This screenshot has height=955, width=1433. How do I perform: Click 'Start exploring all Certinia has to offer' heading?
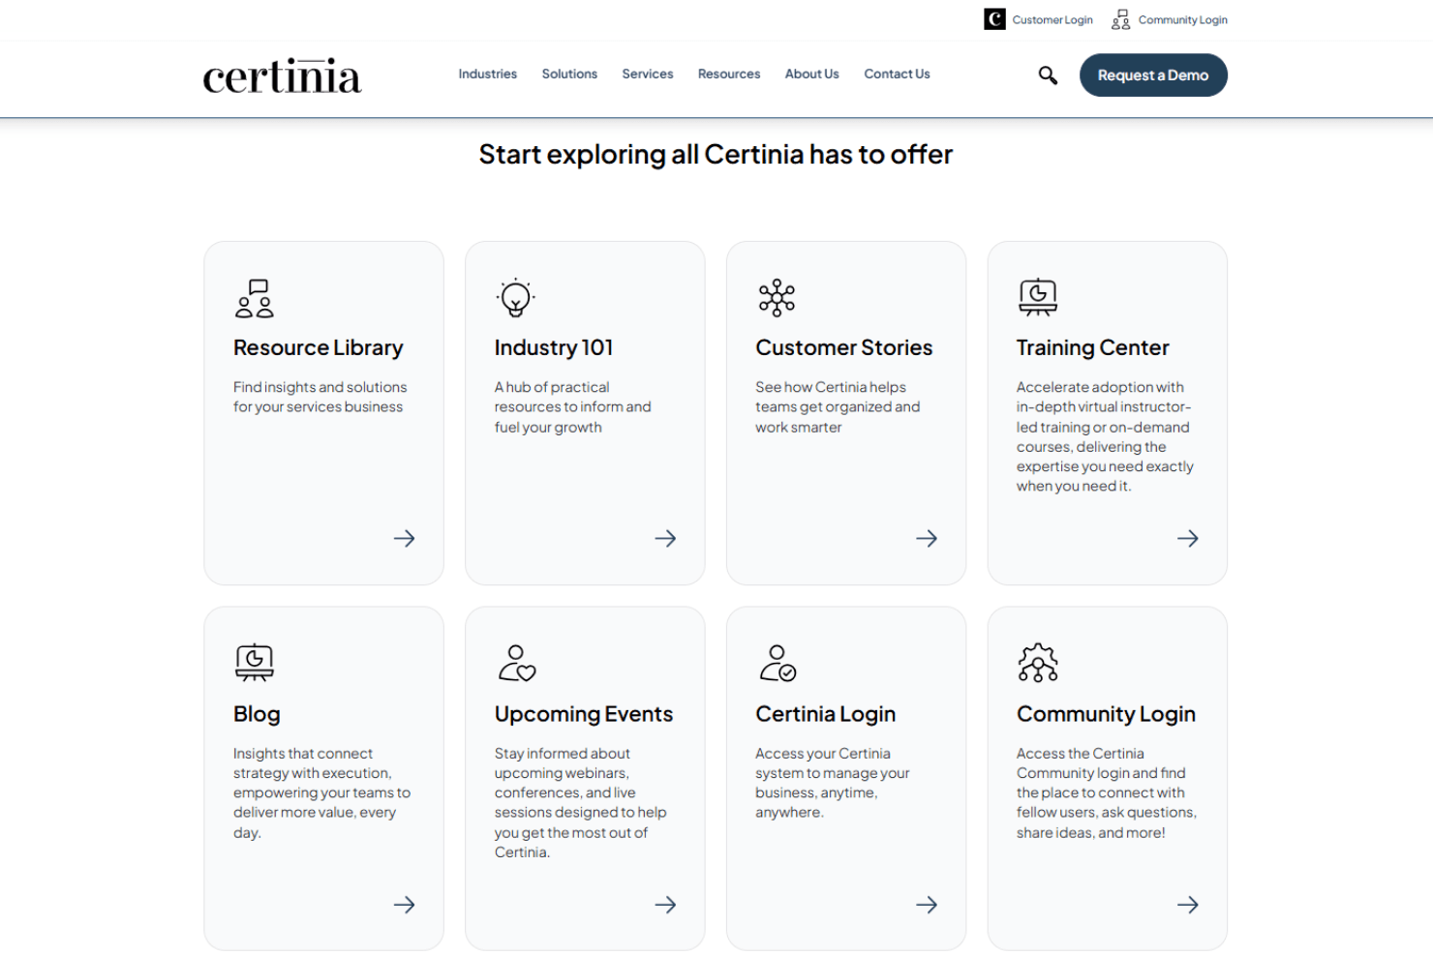[716, 155]
